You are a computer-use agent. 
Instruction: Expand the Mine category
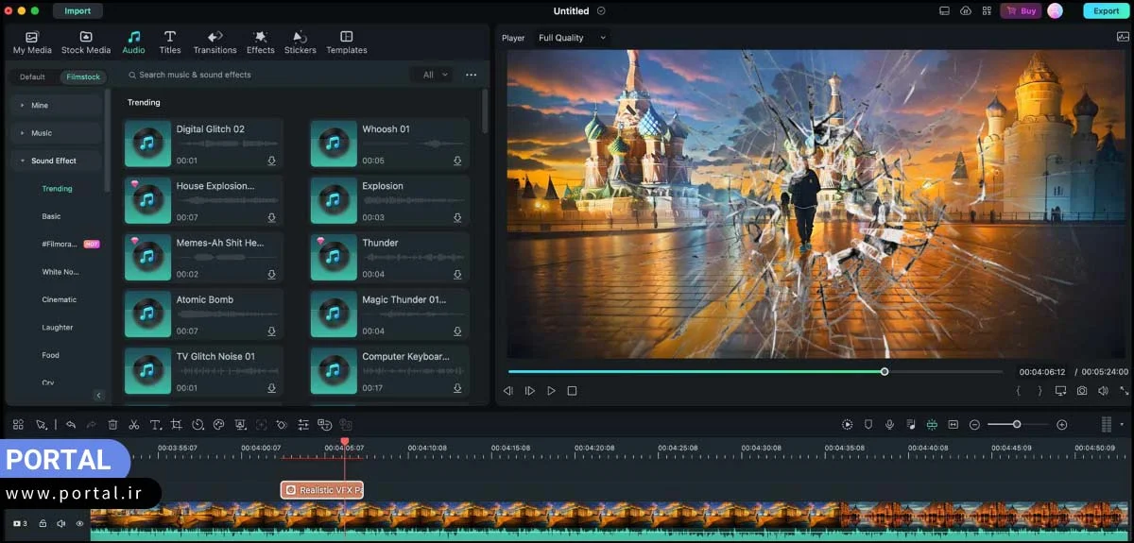point(56,105)
